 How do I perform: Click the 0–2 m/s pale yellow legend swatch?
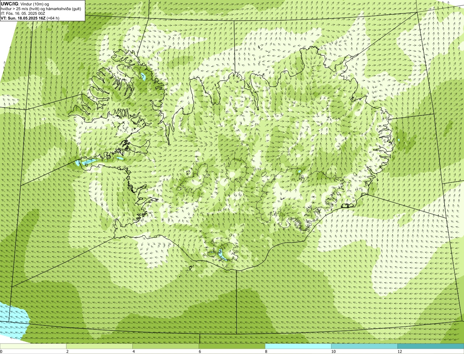(33, 346)
